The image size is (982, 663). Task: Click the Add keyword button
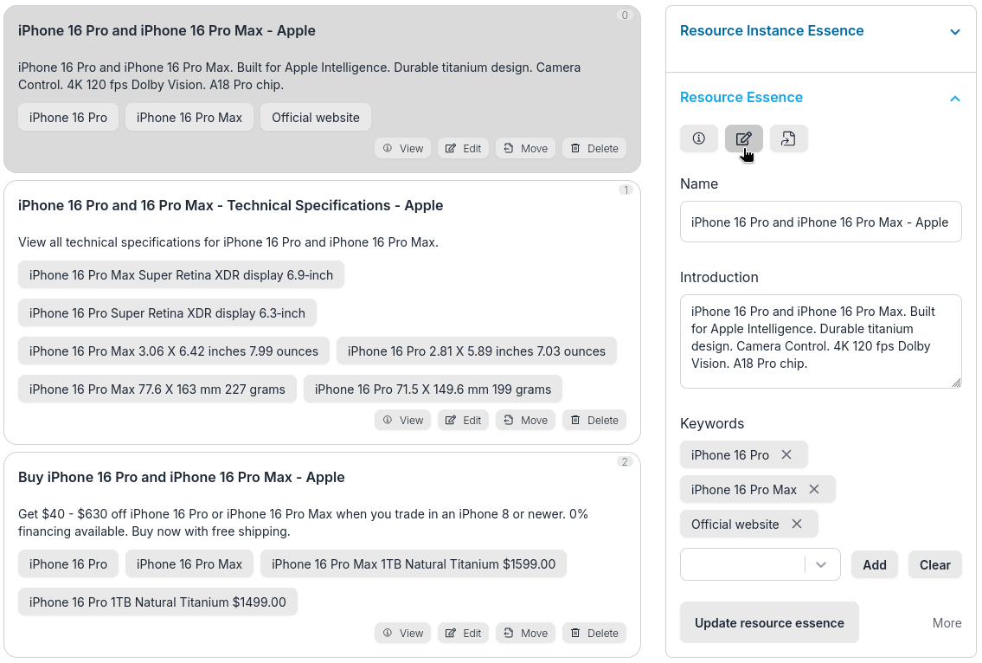coord(874,564)
